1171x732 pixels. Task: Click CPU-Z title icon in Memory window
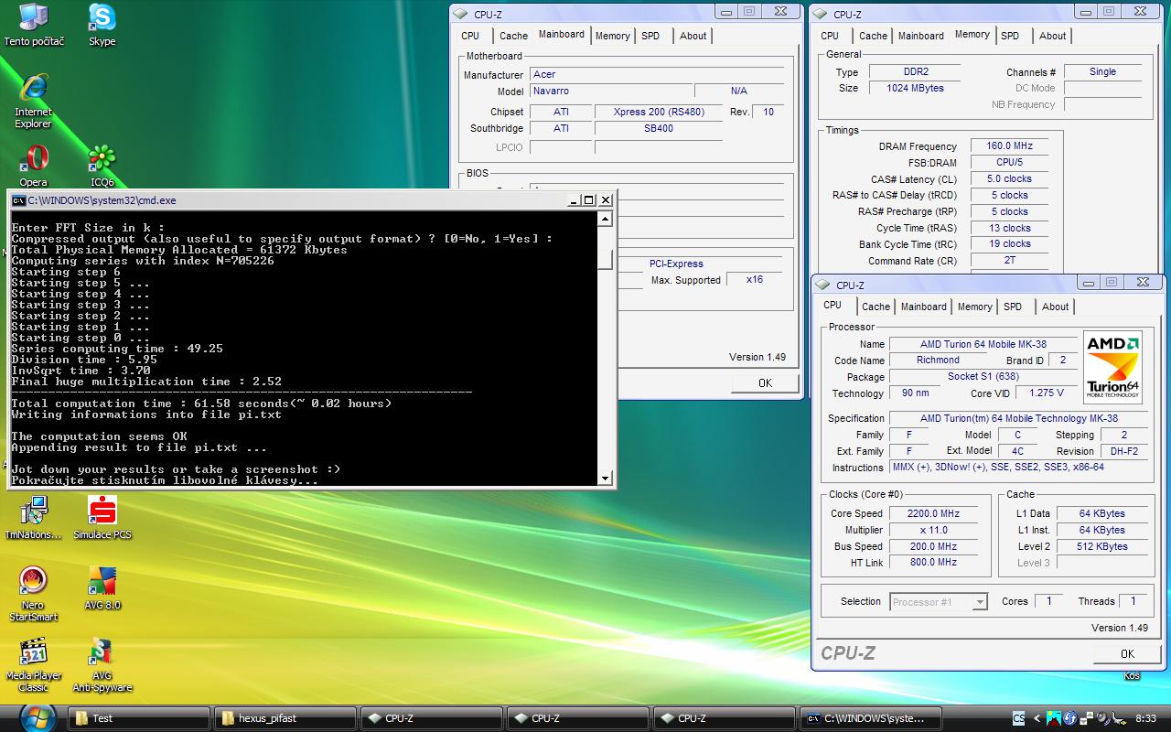pos(822,14)
